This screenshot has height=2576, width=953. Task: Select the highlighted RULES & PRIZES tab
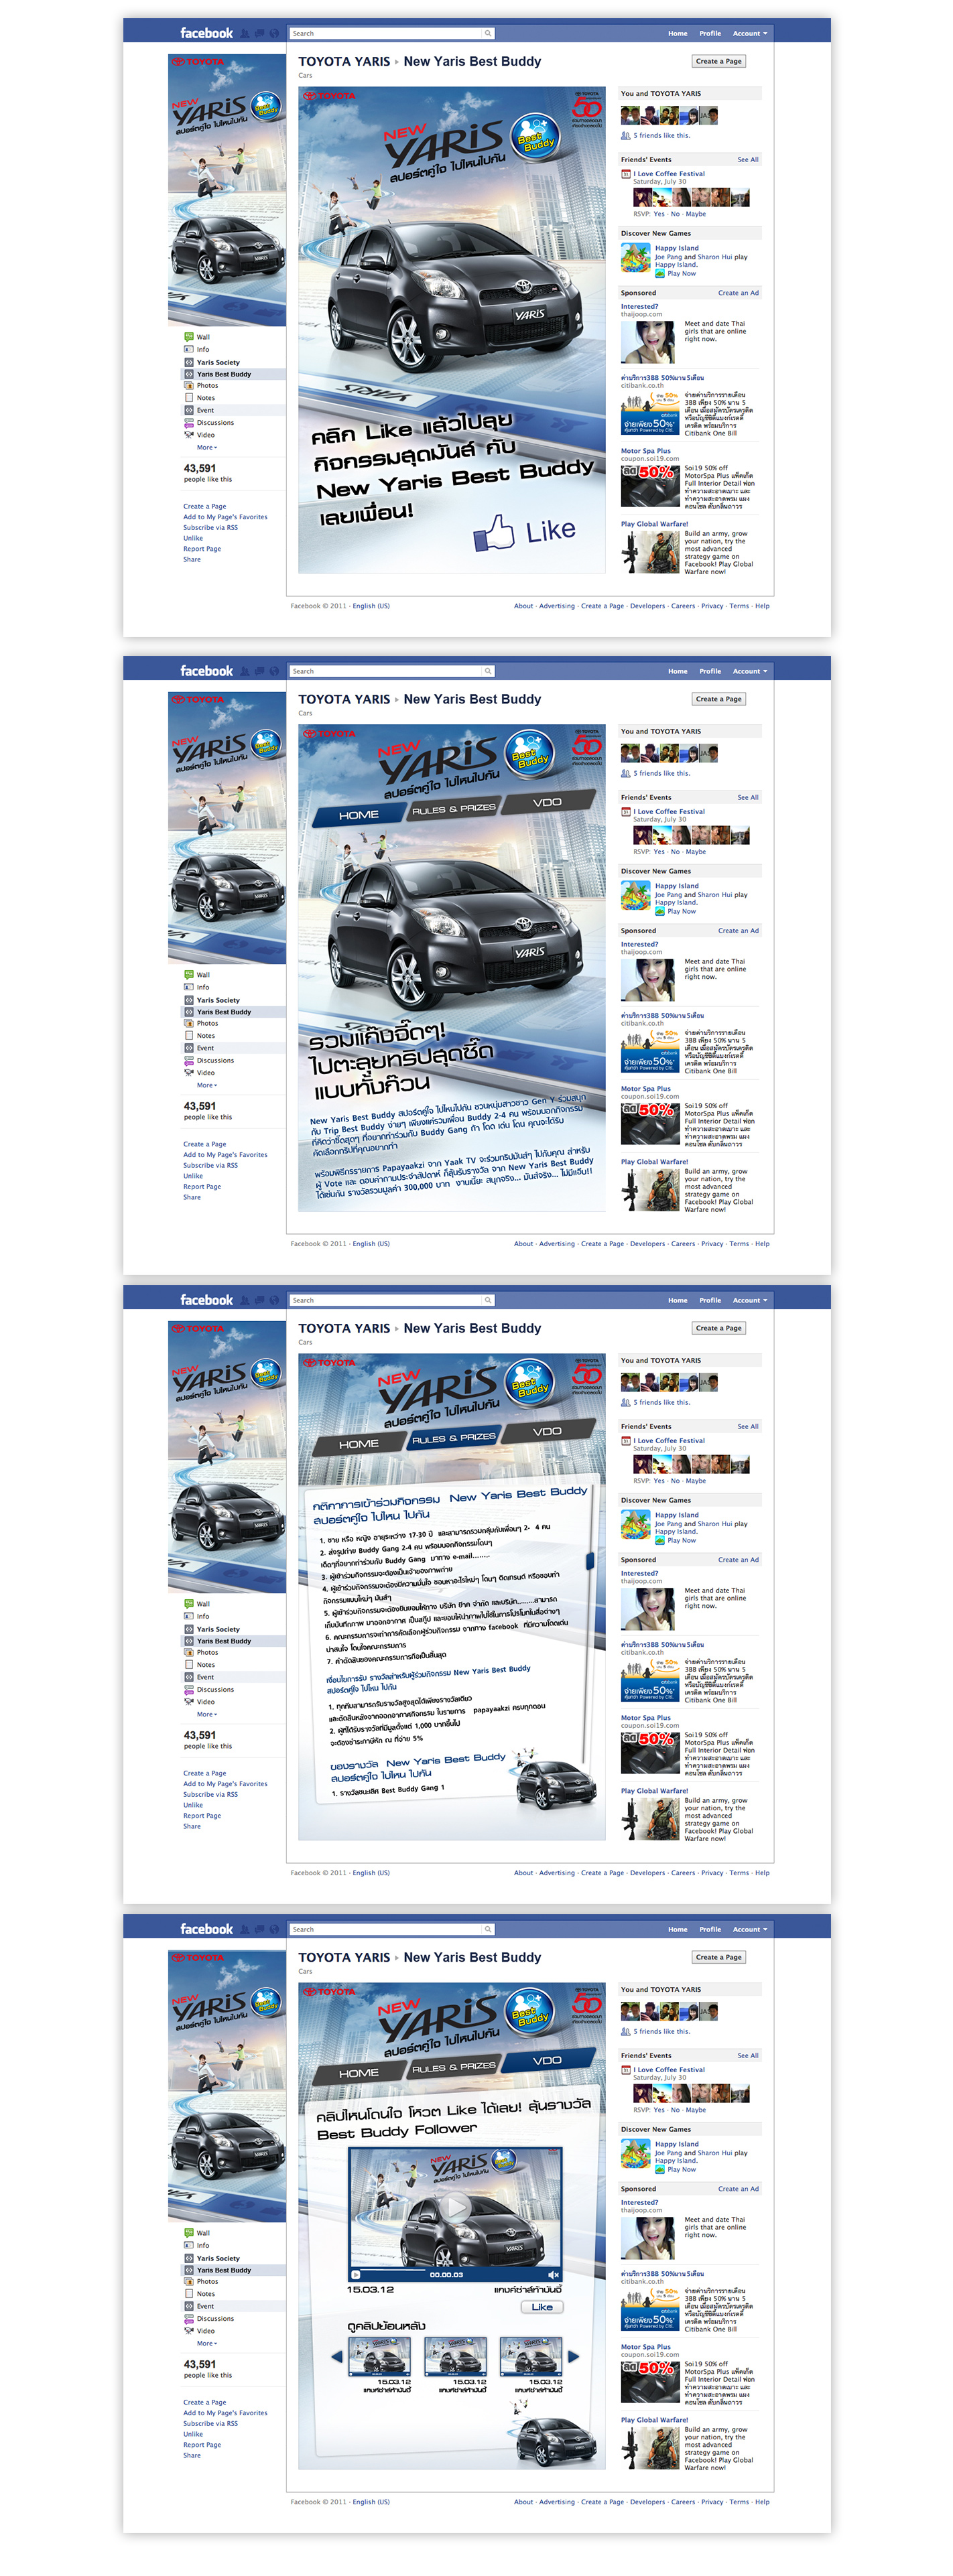pyautogui.click(x=453, y=1438)
